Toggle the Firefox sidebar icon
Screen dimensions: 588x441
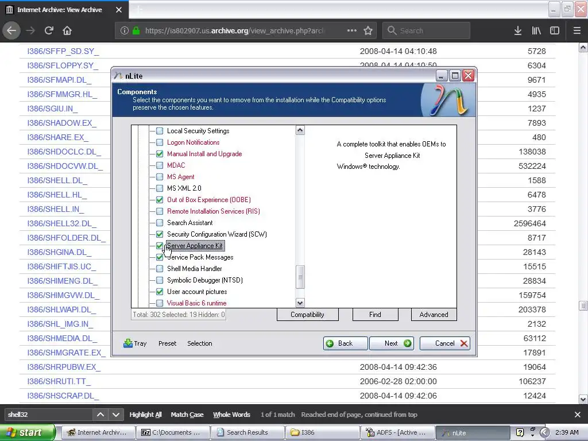point(555,30)
